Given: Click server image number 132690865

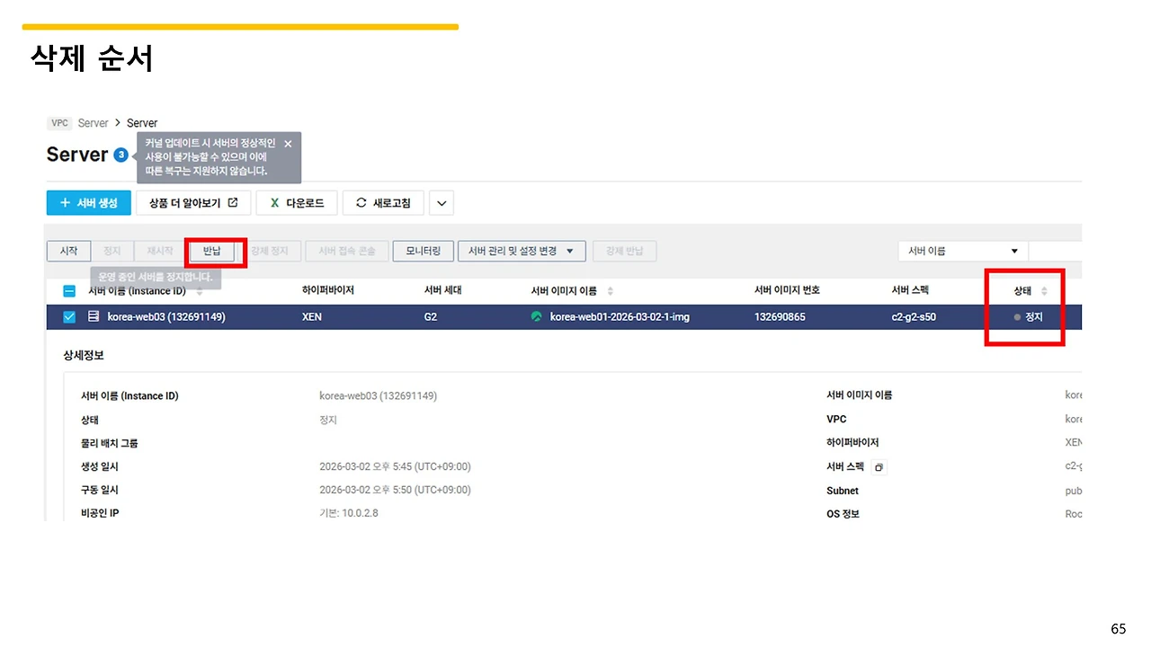Looking at the screenshot, I should [780, 317].
